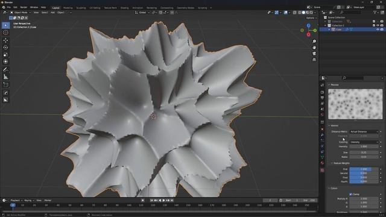Click the viewport pan hand icon
The height and width of the screenshot is (217, 386).
coord(314,48)
